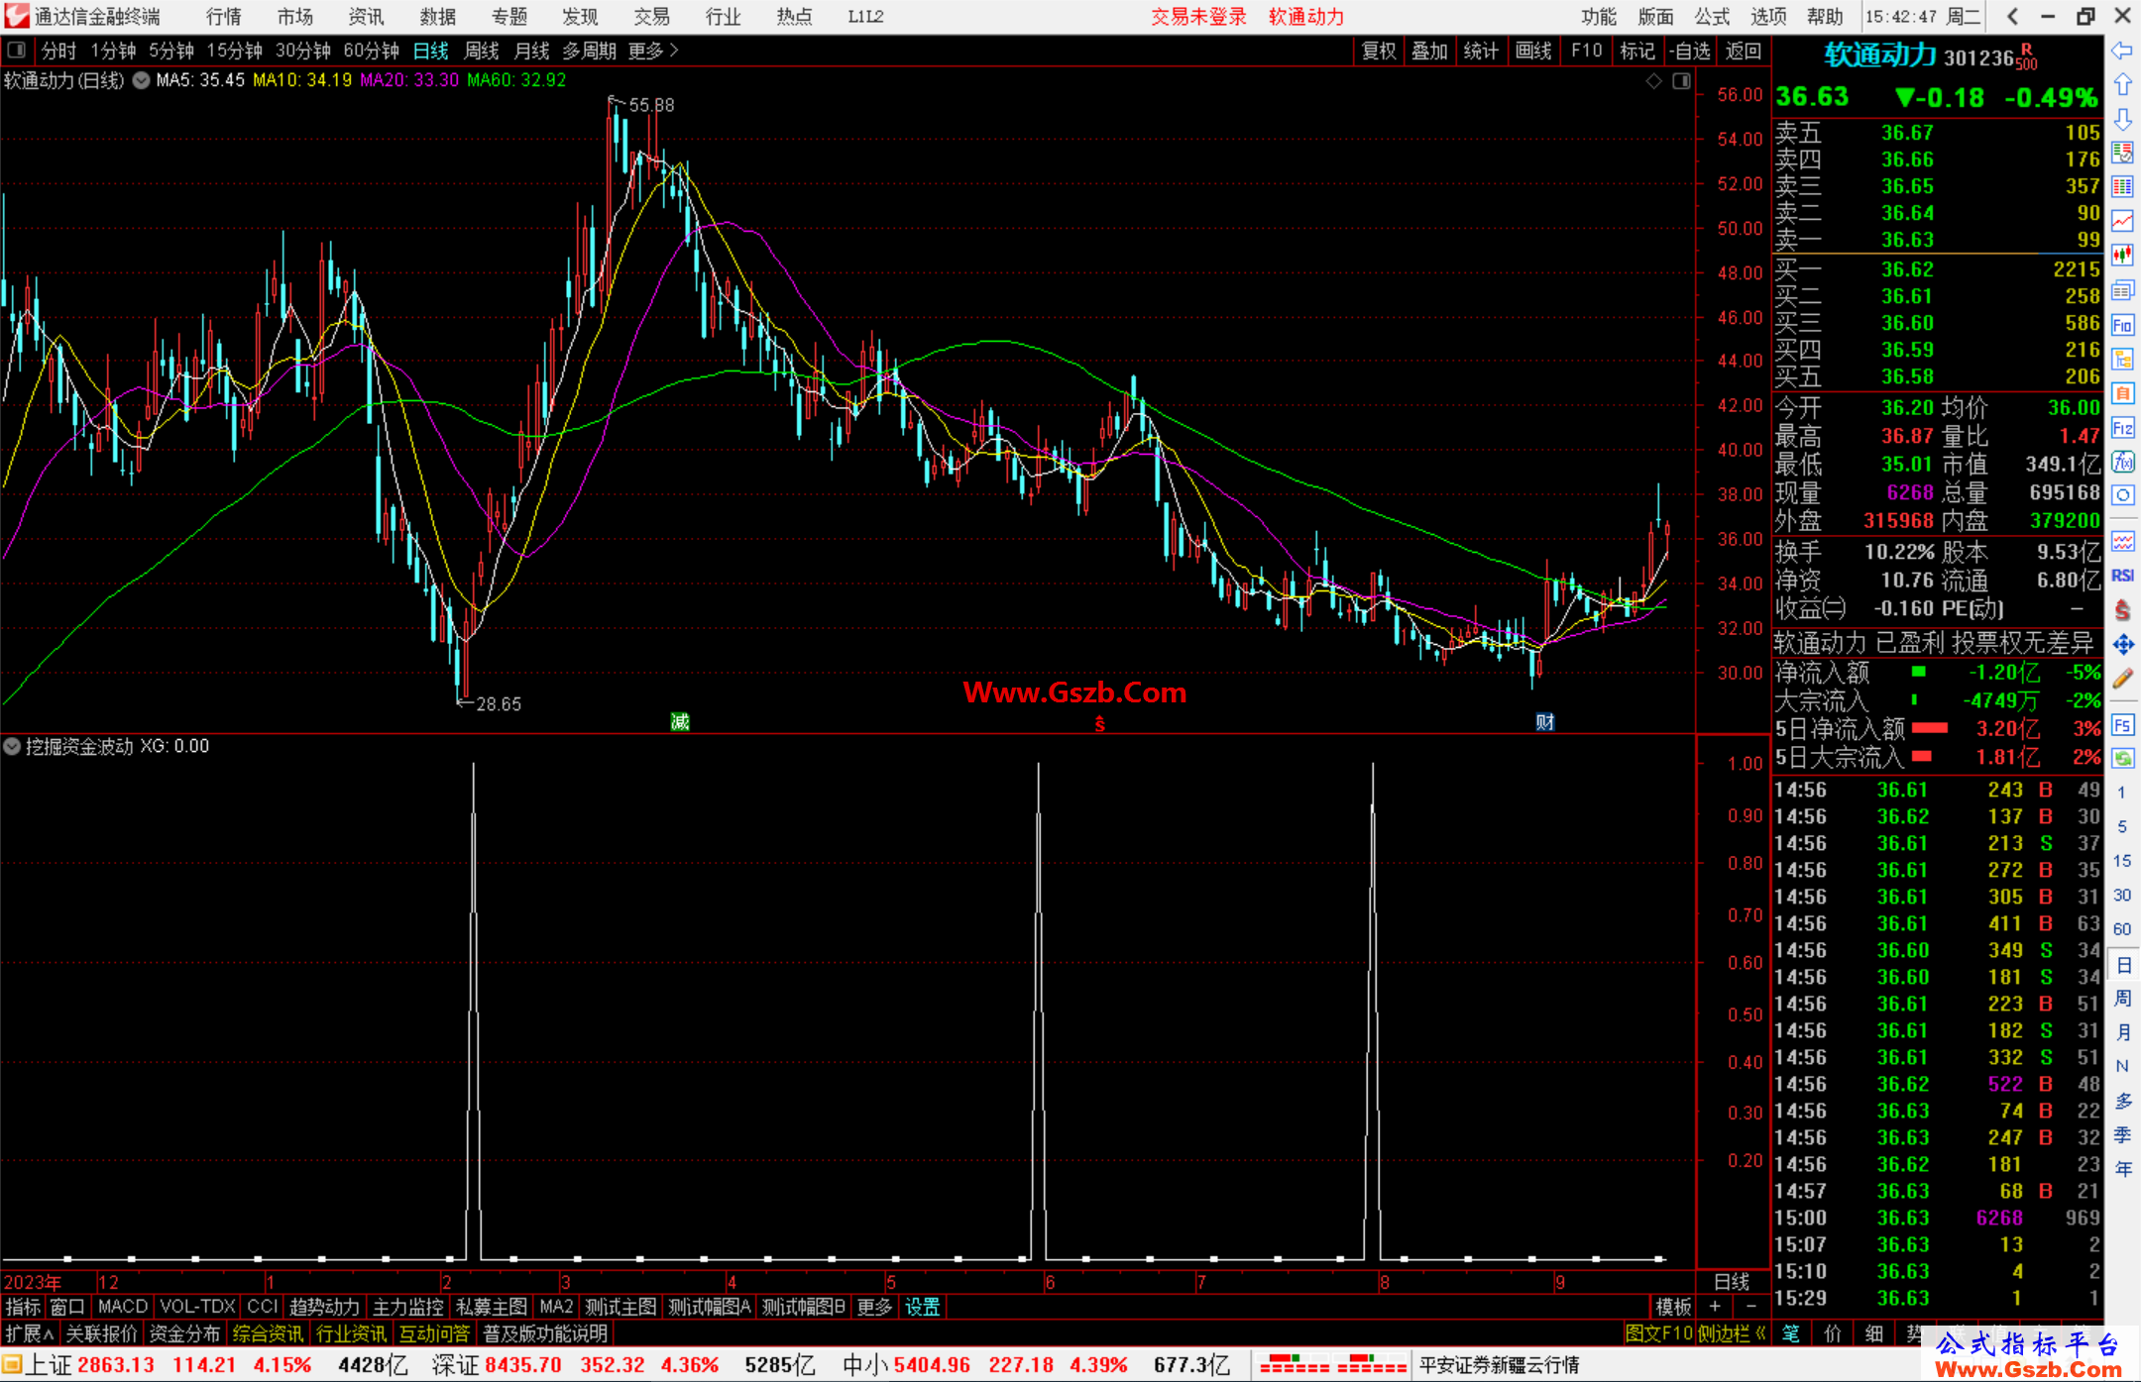Open the 模板 template menu
The width and height of the screenshot is (2141, 1382).
click(1673, 1307)
